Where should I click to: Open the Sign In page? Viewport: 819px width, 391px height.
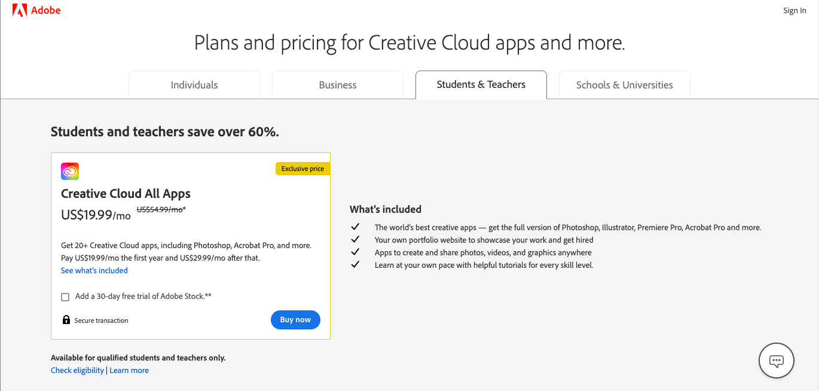click(794, 10)
